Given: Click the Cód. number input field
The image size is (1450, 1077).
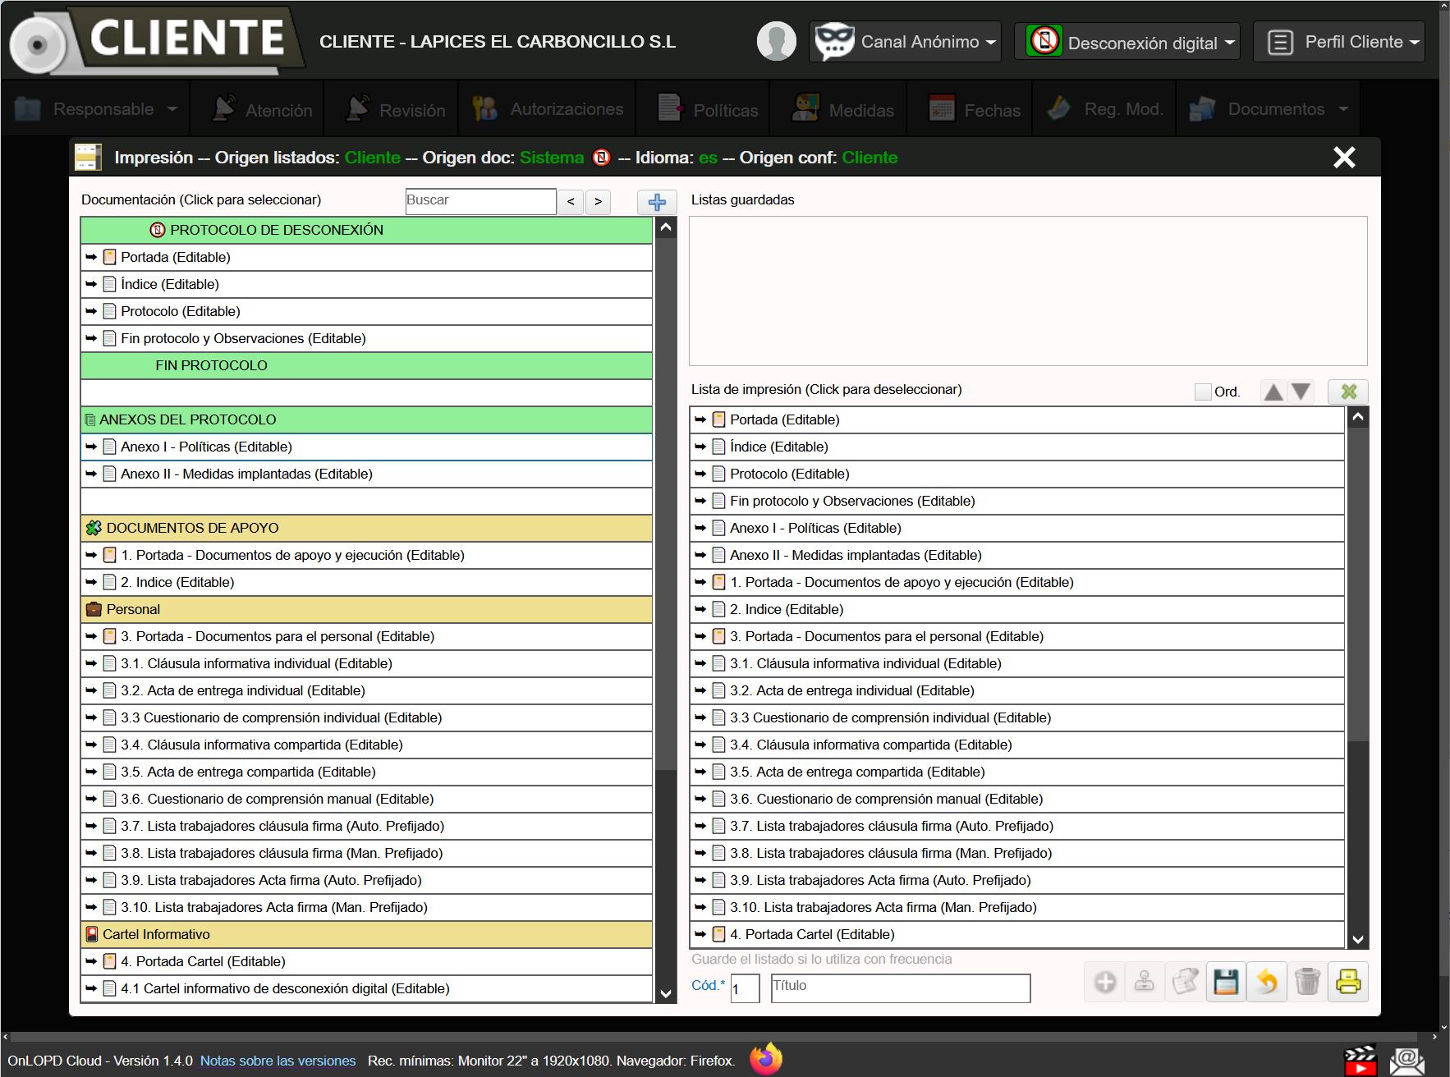Looking at the screenshot, I should 745,988.
